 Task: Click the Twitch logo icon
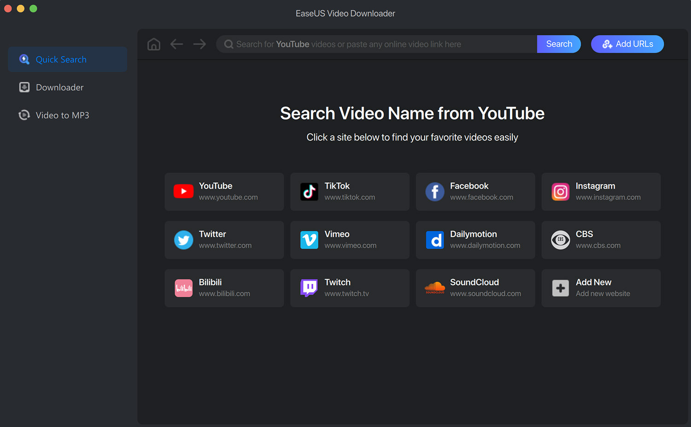point(309,288)
